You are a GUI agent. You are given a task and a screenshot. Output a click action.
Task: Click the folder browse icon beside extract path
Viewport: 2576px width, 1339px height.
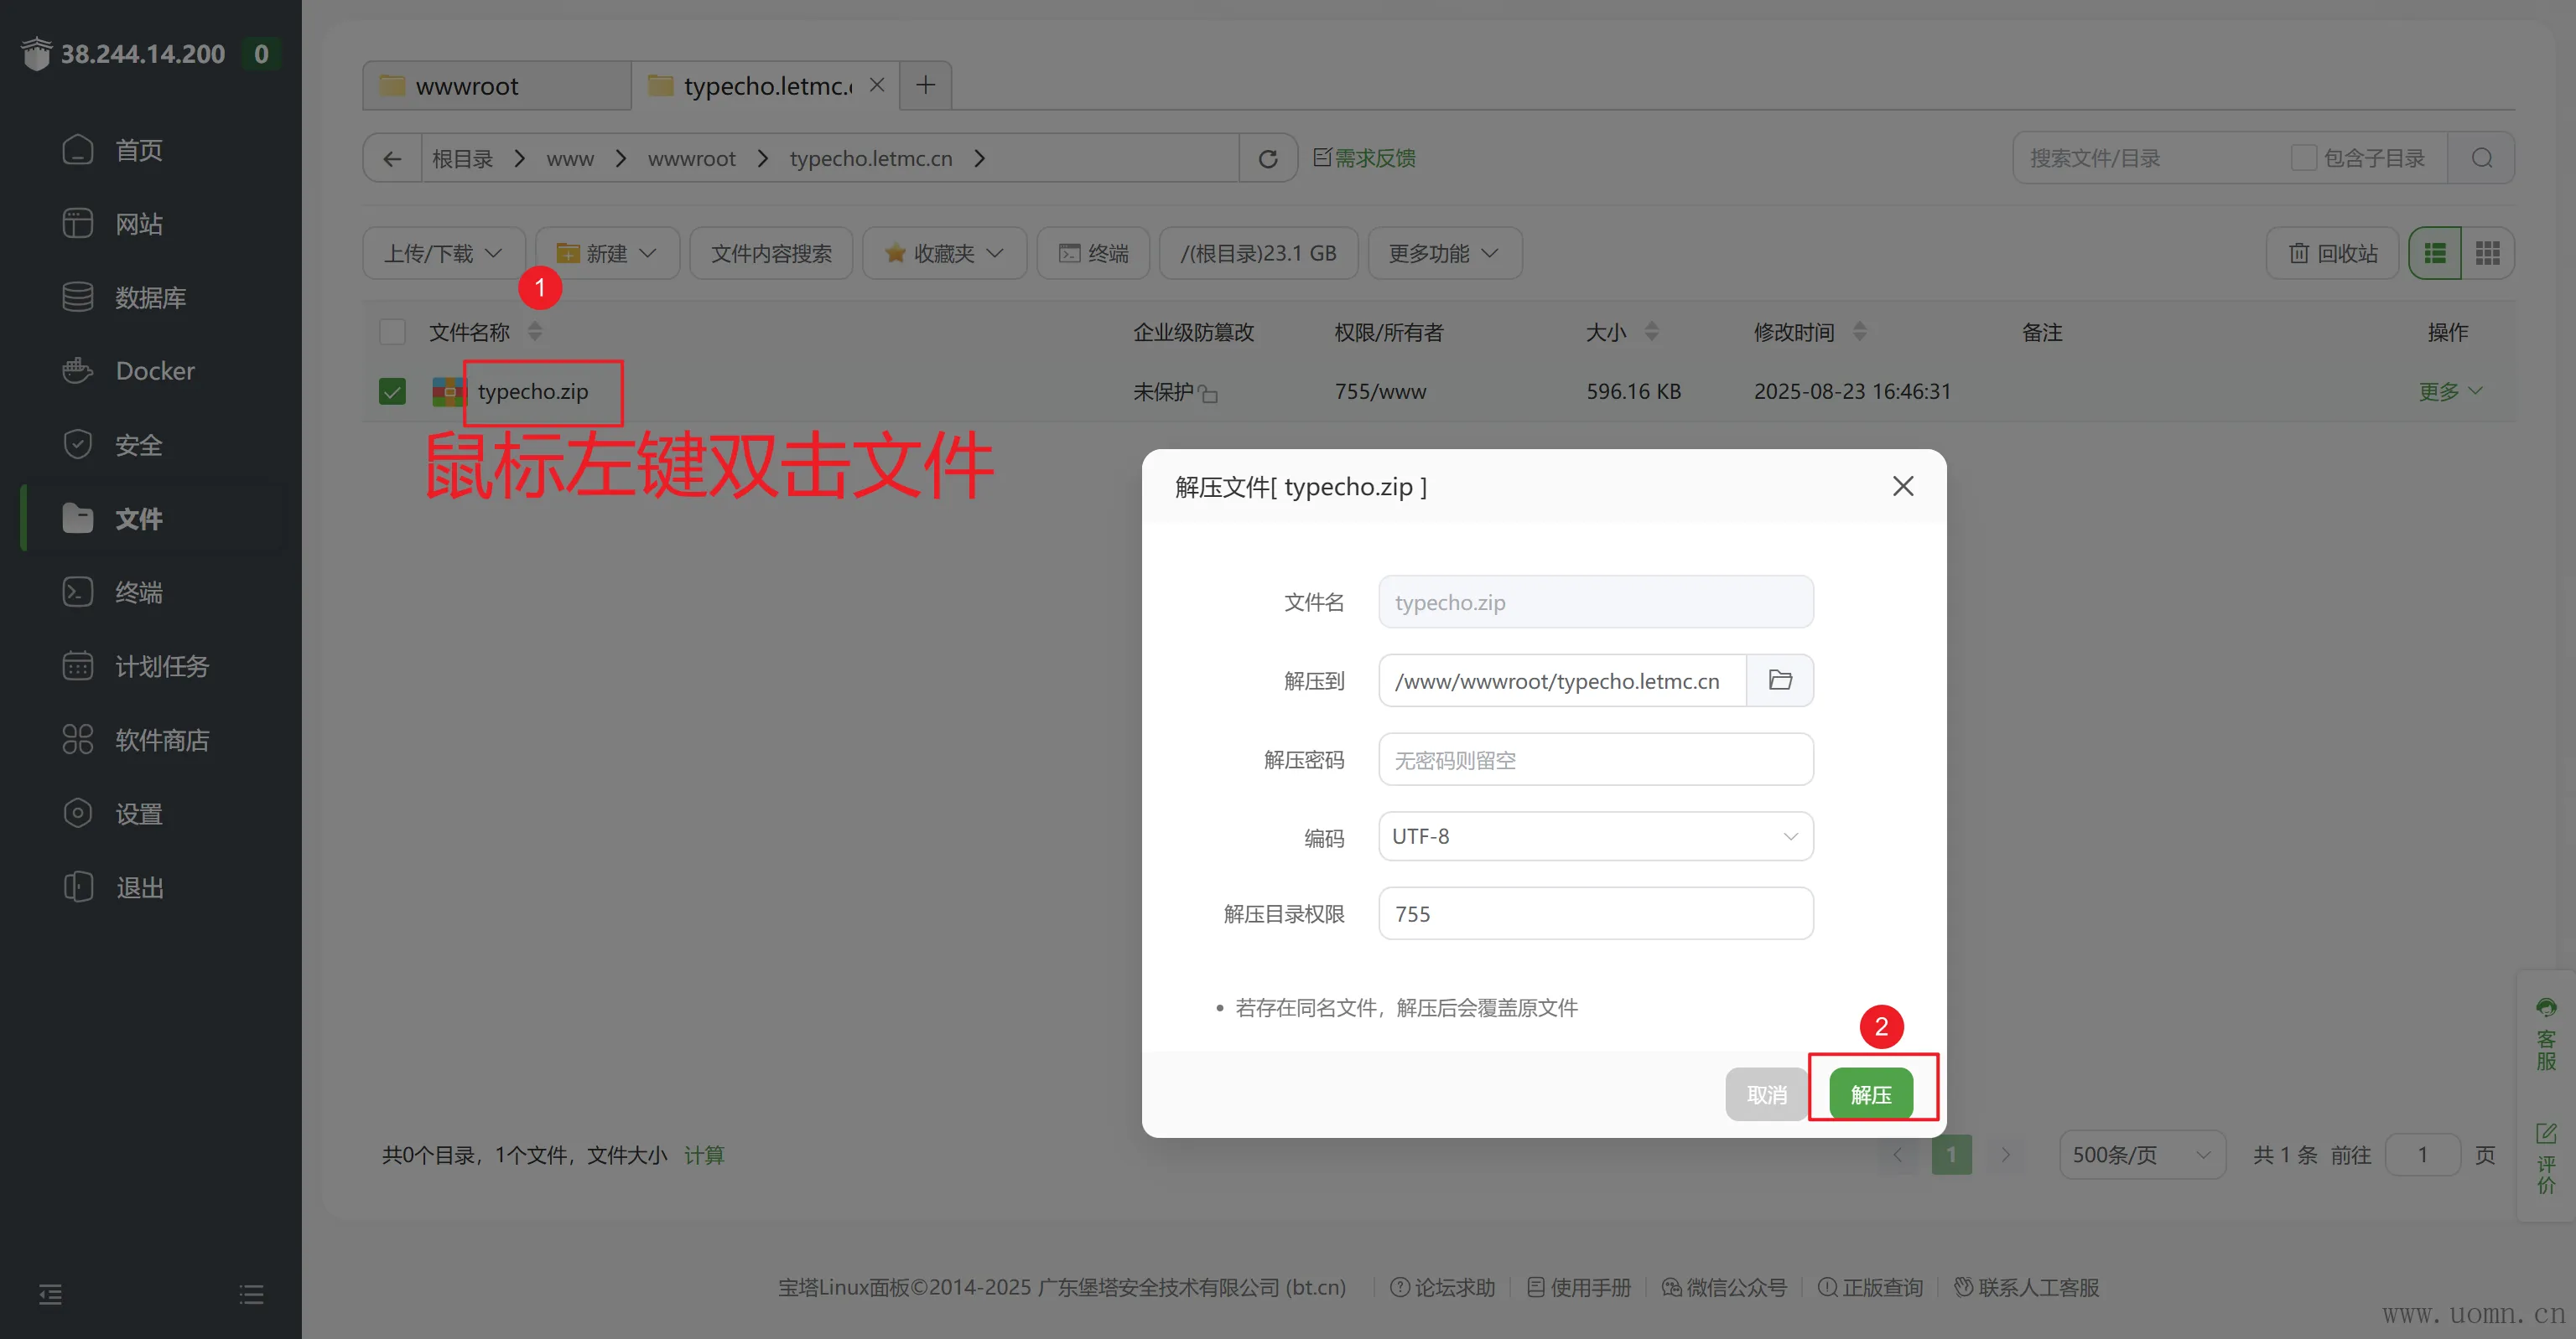click(x=1779, y=680)
